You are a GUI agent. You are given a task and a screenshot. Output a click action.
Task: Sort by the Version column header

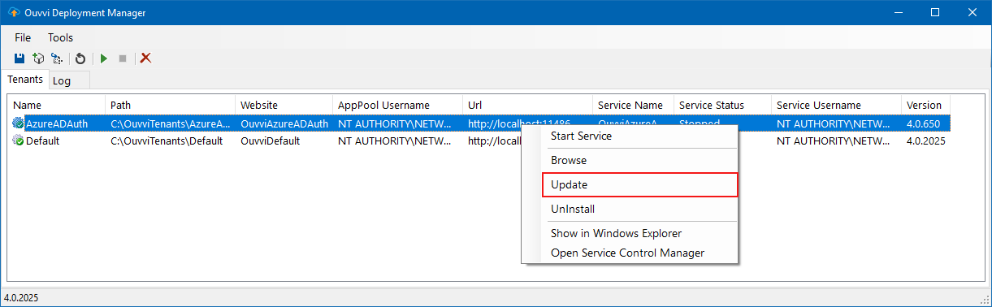coord(926,105)
